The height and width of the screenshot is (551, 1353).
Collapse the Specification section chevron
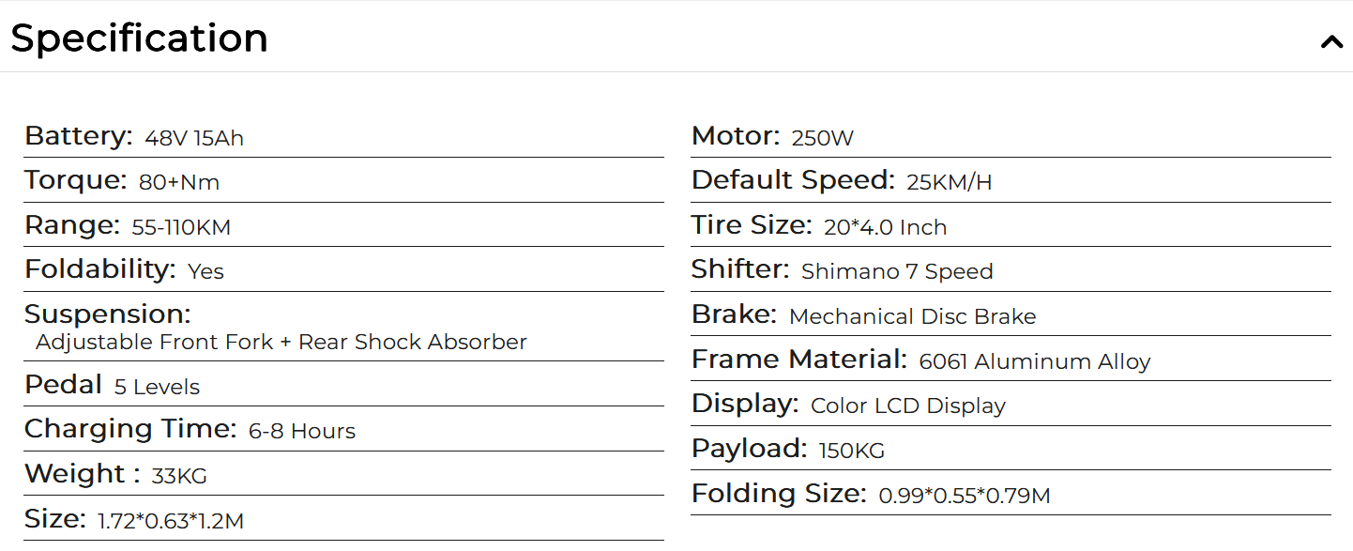(x=1331, y=42)
